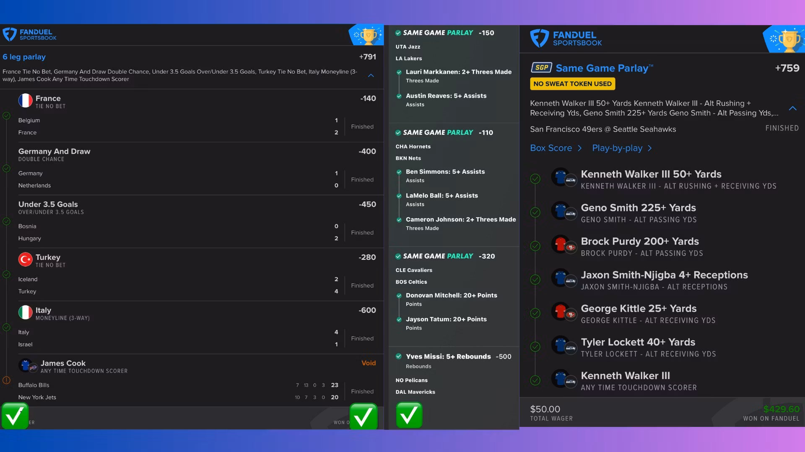Screen dimensions: 805x452
Task: Select the Same Game Parlay -320 header
Action: pyautogui.click(x=444, y=256)
